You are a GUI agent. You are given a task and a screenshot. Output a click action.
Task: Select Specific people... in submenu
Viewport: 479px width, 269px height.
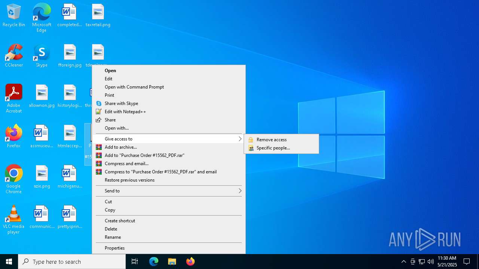281,148
